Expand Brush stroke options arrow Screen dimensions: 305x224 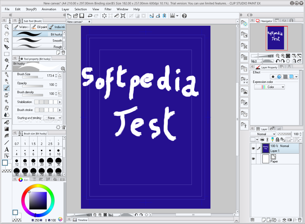click(60, 110)
